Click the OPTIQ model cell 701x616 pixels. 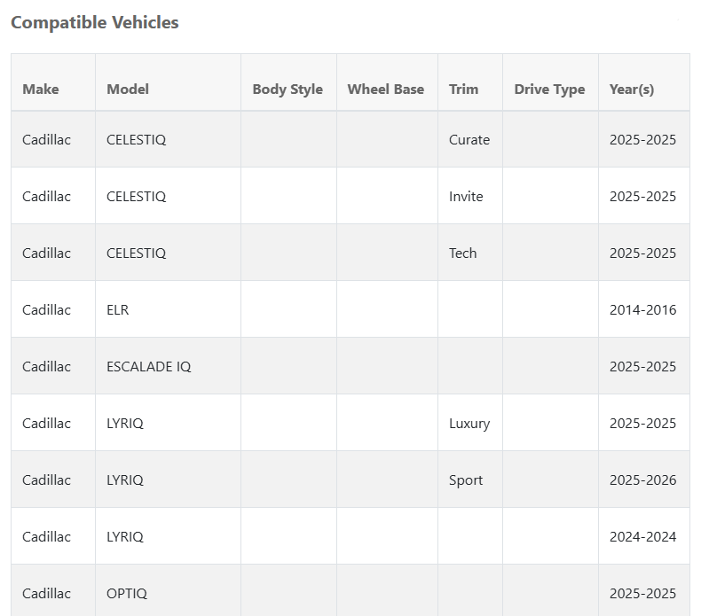pyautogui.click(x=125, y=594)
